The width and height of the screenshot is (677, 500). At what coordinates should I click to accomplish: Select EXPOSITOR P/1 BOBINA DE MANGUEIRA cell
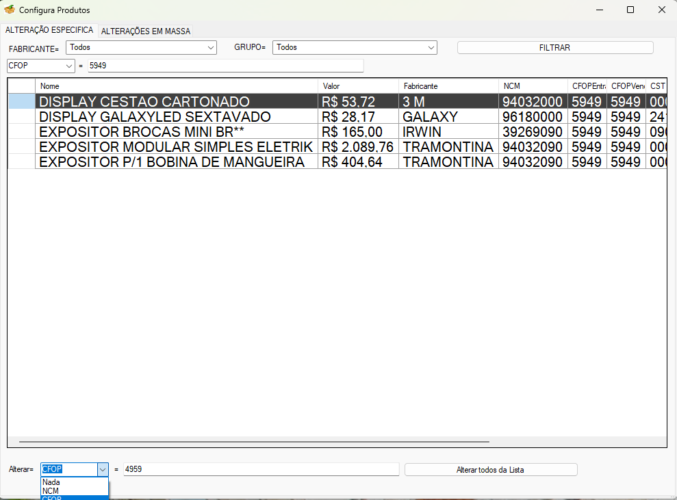(x=177, y=162)
